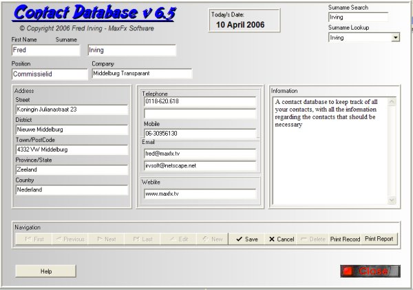Expand the Surname Lookup dropdown arrow
413x290 pixels.
point(395,38)
